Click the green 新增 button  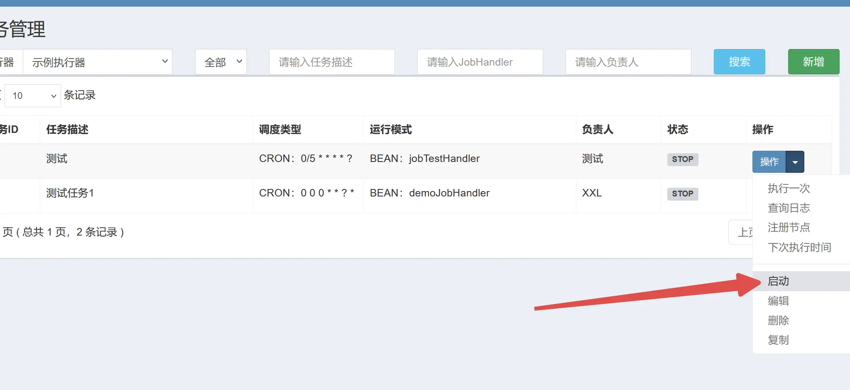point(813,62)
